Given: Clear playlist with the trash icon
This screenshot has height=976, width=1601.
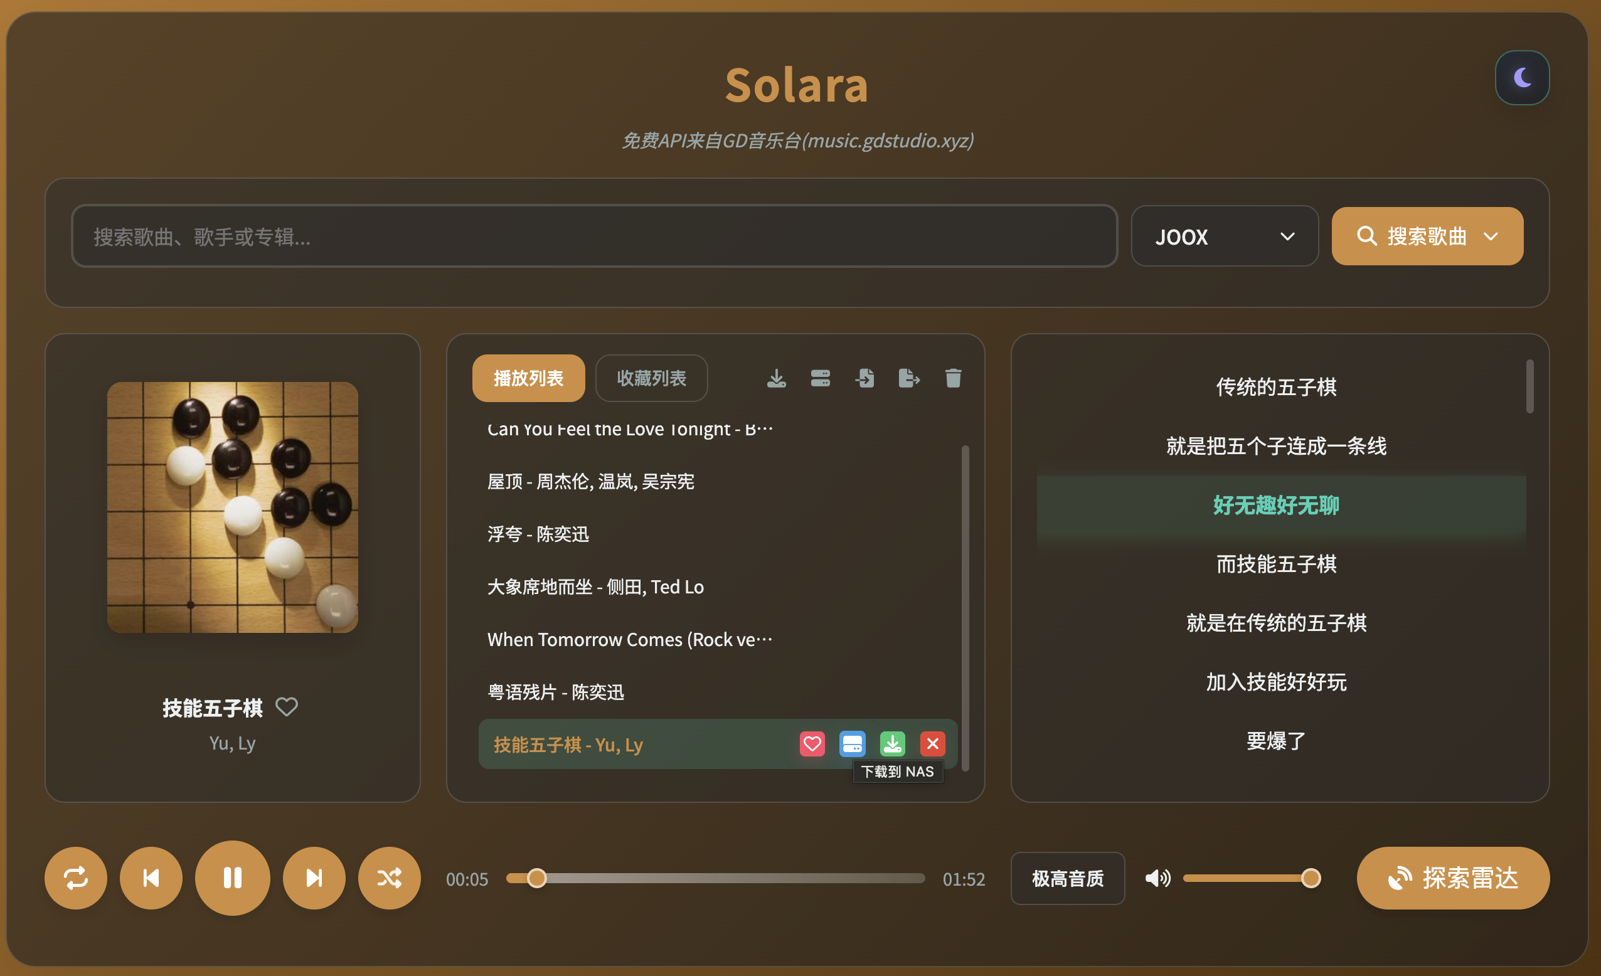Looking at the screenshot, I should [x=952, y=378].
